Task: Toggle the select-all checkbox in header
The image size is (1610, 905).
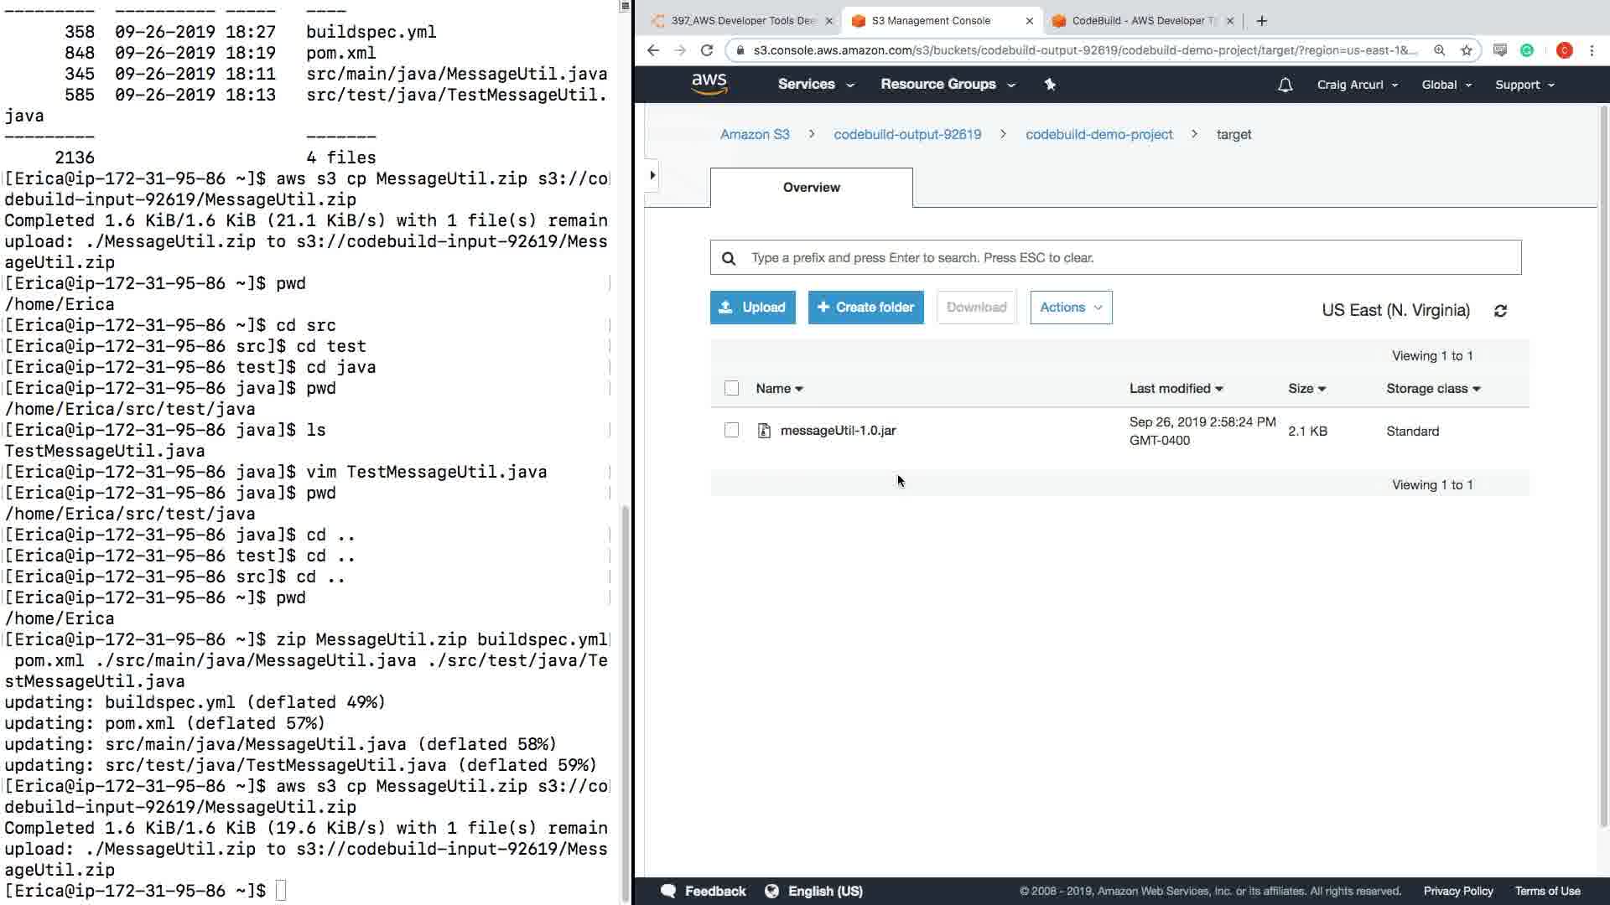Action: point(731,389)
